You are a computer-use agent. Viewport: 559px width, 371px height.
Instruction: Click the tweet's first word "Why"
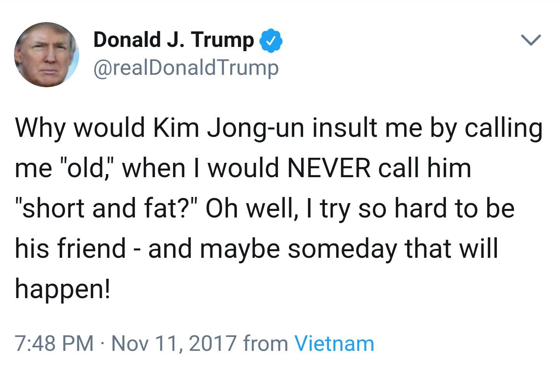click(40, 128)
